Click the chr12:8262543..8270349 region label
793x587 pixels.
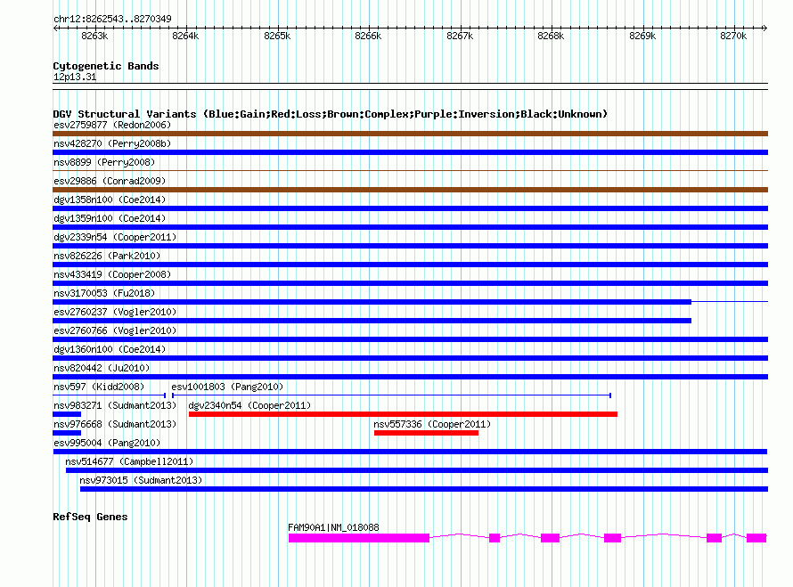click(x=112, y=19)
